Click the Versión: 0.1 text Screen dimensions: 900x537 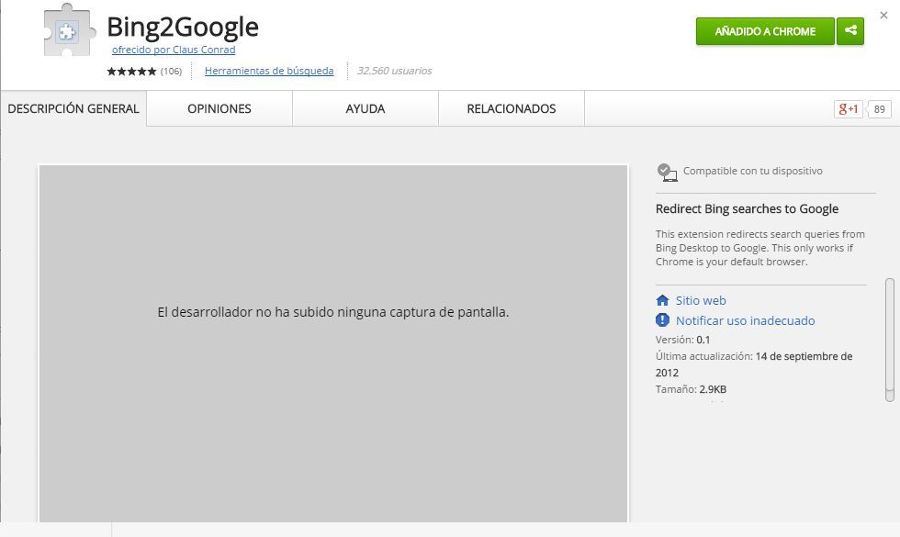pyautogui.click(x=683, y=340)
